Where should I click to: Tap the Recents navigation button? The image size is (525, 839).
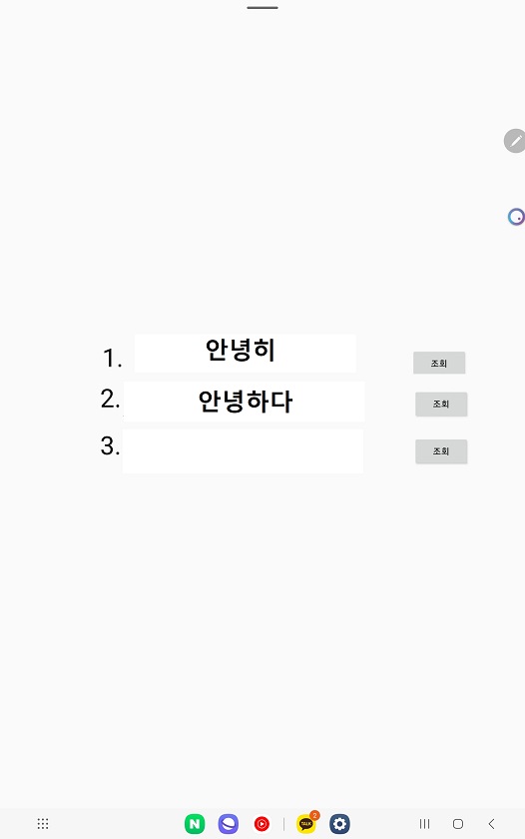424,823
